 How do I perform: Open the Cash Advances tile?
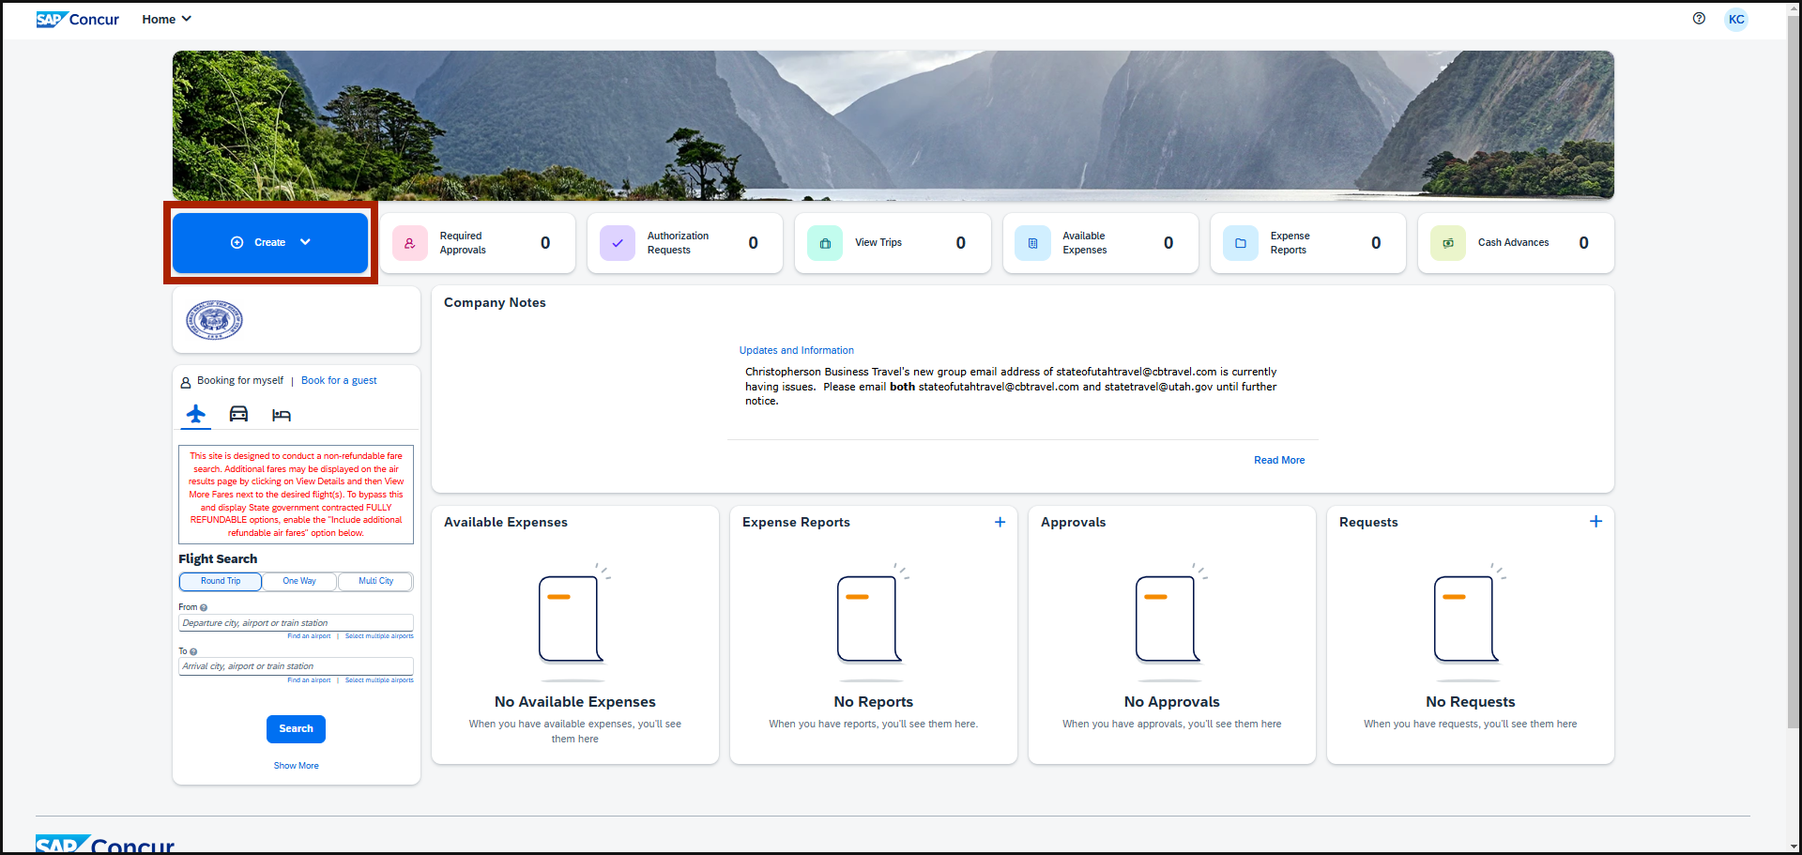point(1516,243)
